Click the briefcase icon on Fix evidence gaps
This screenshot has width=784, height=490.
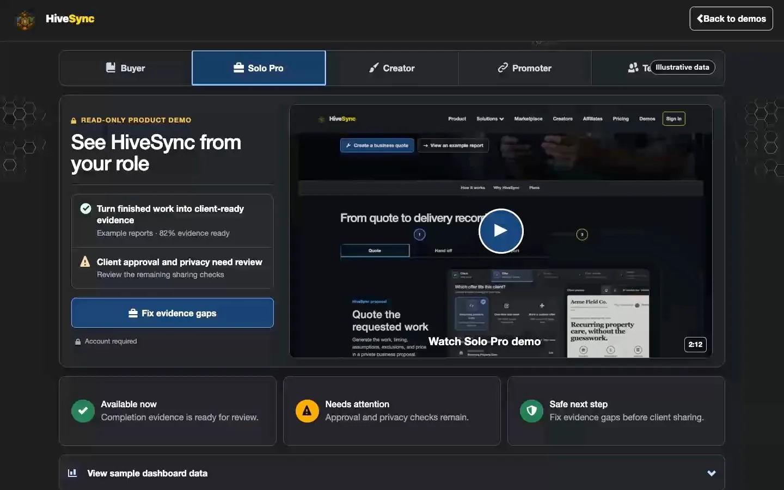[x=133, y=313]
